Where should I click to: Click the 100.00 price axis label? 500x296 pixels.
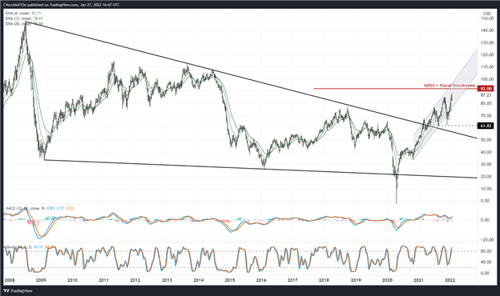pos(487,79)
